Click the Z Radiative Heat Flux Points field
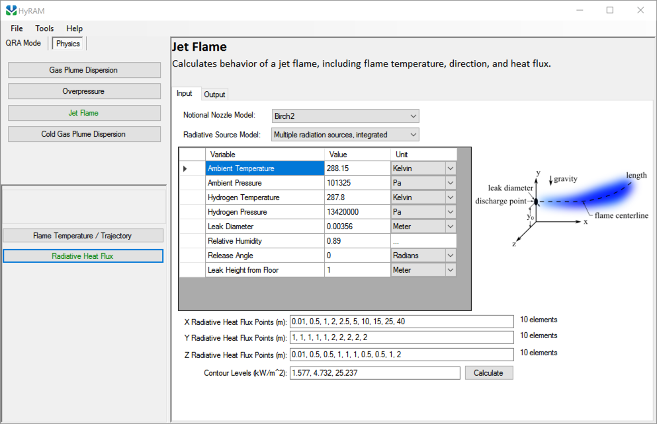 (402, 355)
